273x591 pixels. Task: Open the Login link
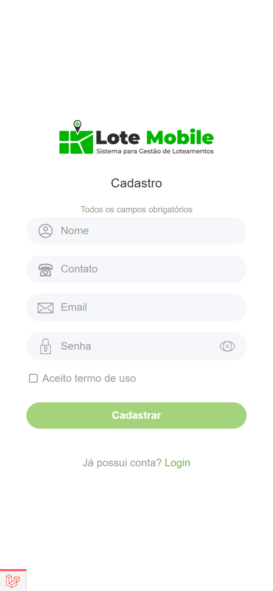tap(178, 463)
